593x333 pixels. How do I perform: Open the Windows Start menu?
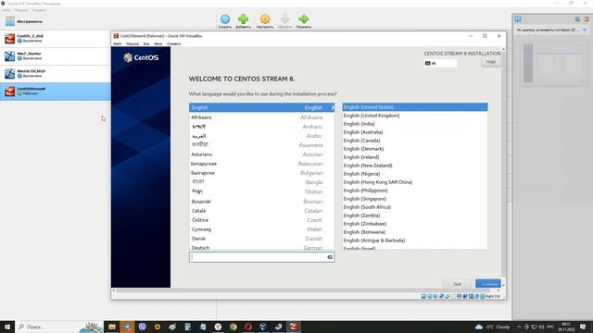[x=6, y=327]
